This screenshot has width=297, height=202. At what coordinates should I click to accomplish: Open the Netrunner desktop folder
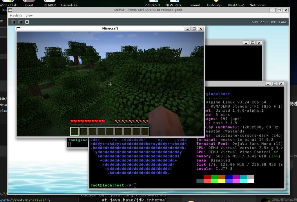[258, 3]
